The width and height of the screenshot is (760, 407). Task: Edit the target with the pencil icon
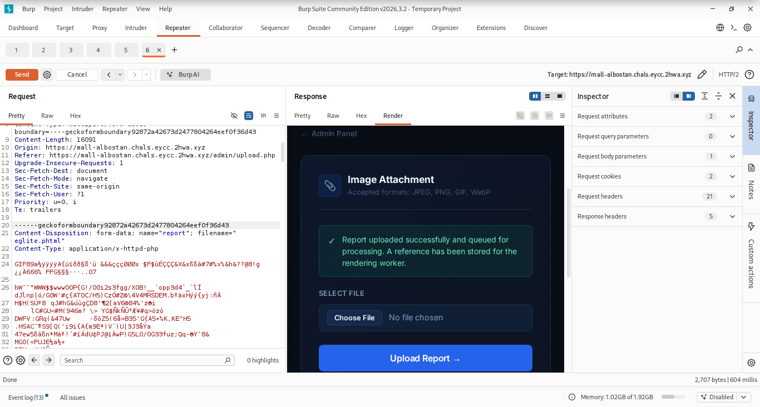point(702,75)
